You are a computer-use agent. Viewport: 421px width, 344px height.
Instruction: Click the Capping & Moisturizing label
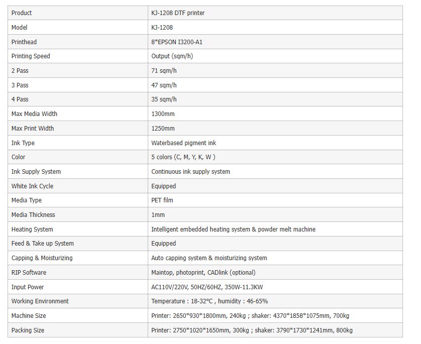click(42, 258)
